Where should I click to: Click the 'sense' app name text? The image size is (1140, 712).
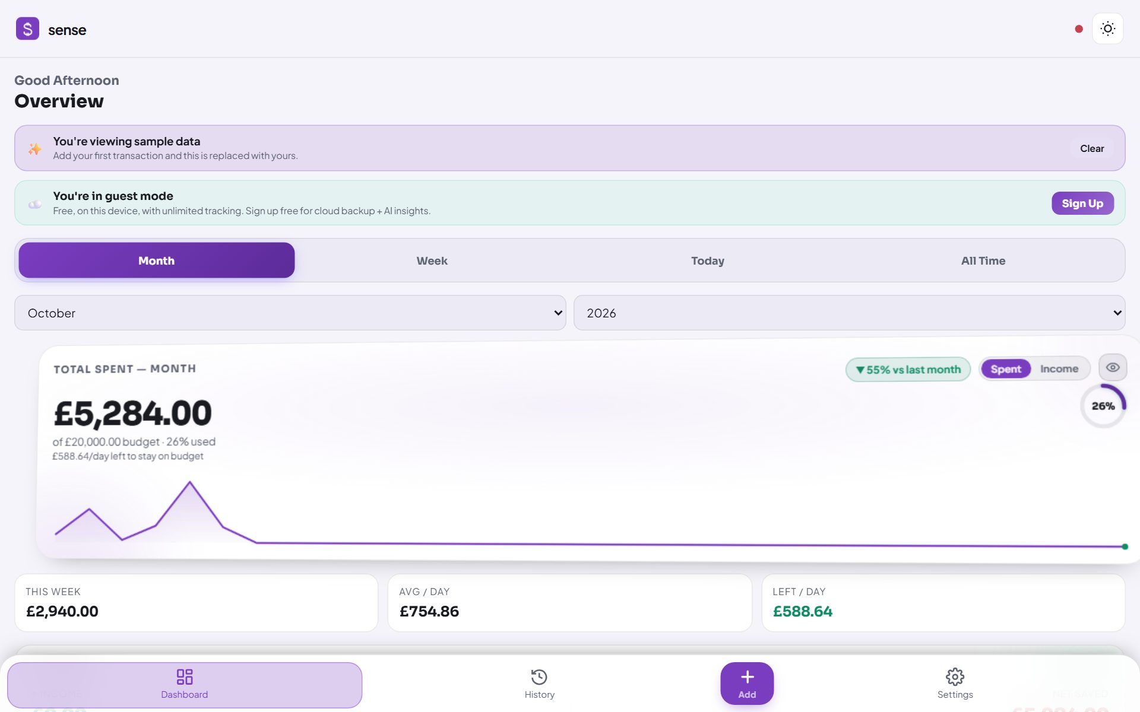tap(67, 30)
